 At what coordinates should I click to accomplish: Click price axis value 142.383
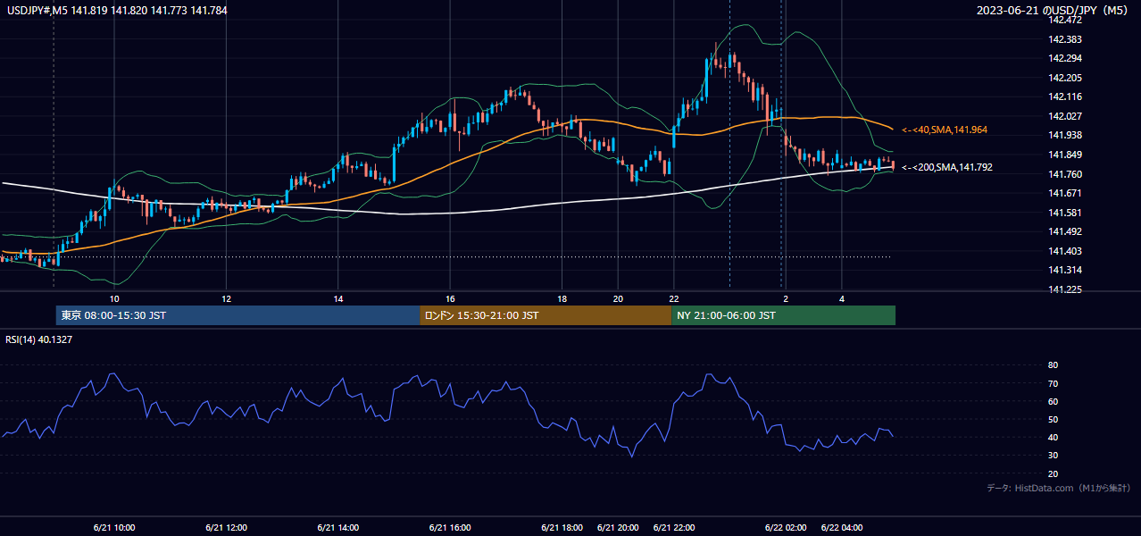[1064, 39]
